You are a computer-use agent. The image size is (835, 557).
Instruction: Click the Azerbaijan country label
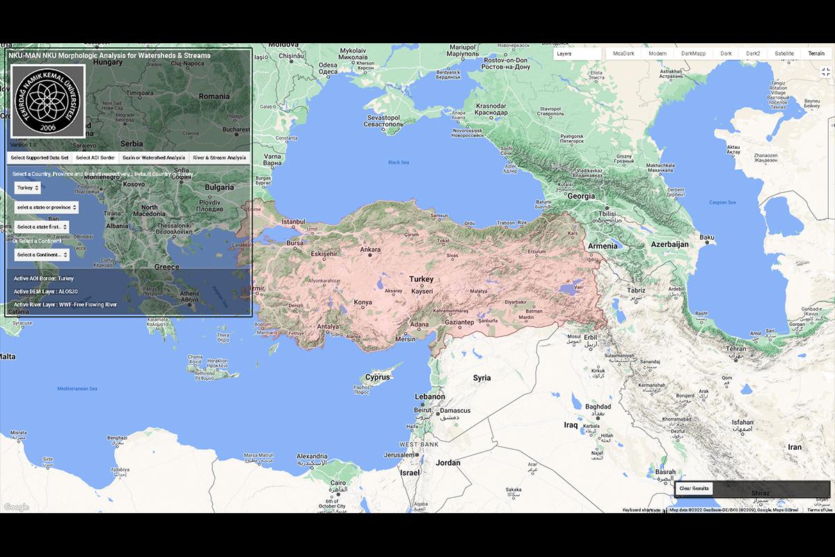coord(669,245)
